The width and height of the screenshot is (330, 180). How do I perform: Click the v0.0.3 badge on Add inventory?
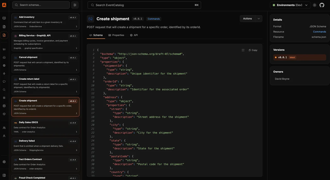point(73,17)
